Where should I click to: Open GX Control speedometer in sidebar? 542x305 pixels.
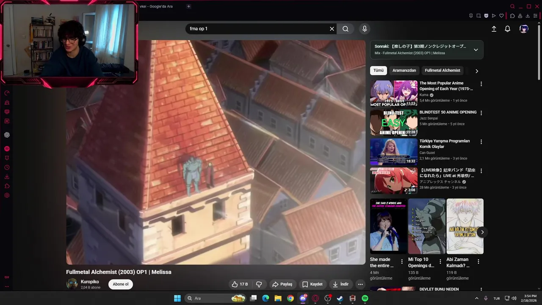point(7,93)
